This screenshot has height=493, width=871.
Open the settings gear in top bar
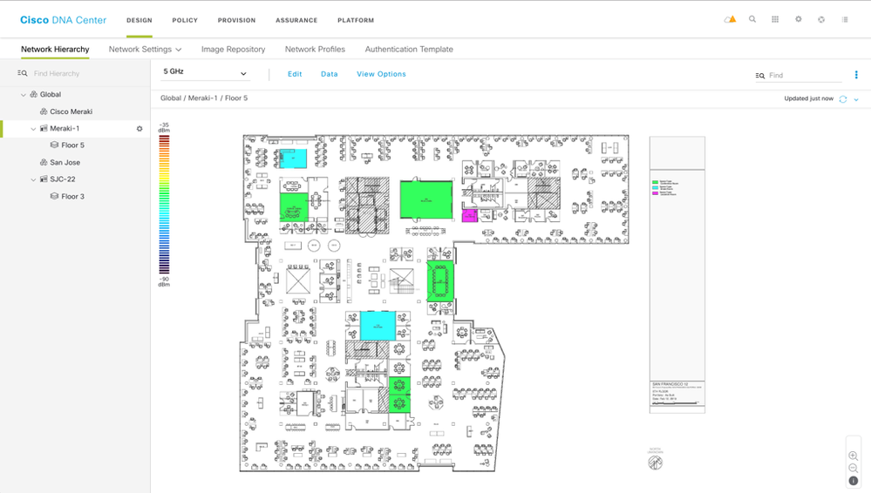click(799, 19)
